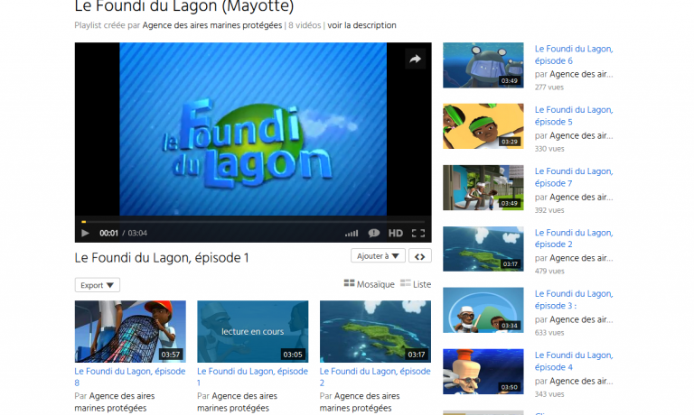Open the Ajouter à dropdown

[x=378, y=256]
